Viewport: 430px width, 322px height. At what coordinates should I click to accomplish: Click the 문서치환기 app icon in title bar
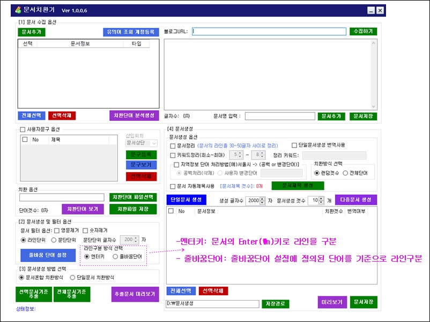pos(19,10)
